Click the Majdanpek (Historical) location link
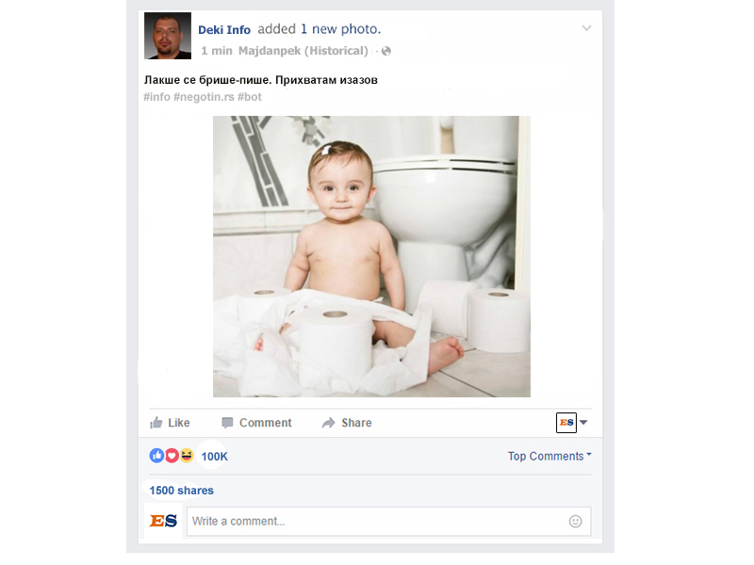Image resolution: width=754 pixels, height=565 pixels. click(x=303, y=51)
